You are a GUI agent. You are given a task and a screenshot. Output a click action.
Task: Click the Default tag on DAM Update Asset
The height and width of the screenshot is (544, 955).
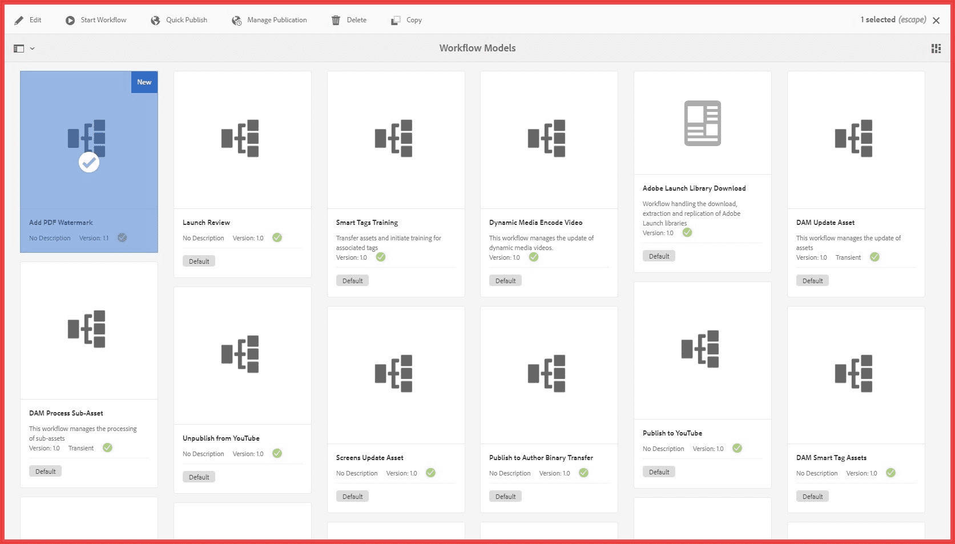coord(812,280)
